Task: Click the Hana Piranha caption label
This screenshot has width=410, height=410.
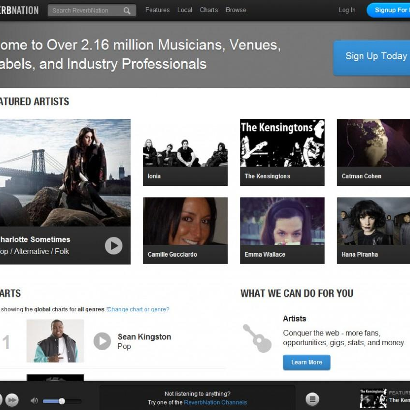Action: pos(360,254)
